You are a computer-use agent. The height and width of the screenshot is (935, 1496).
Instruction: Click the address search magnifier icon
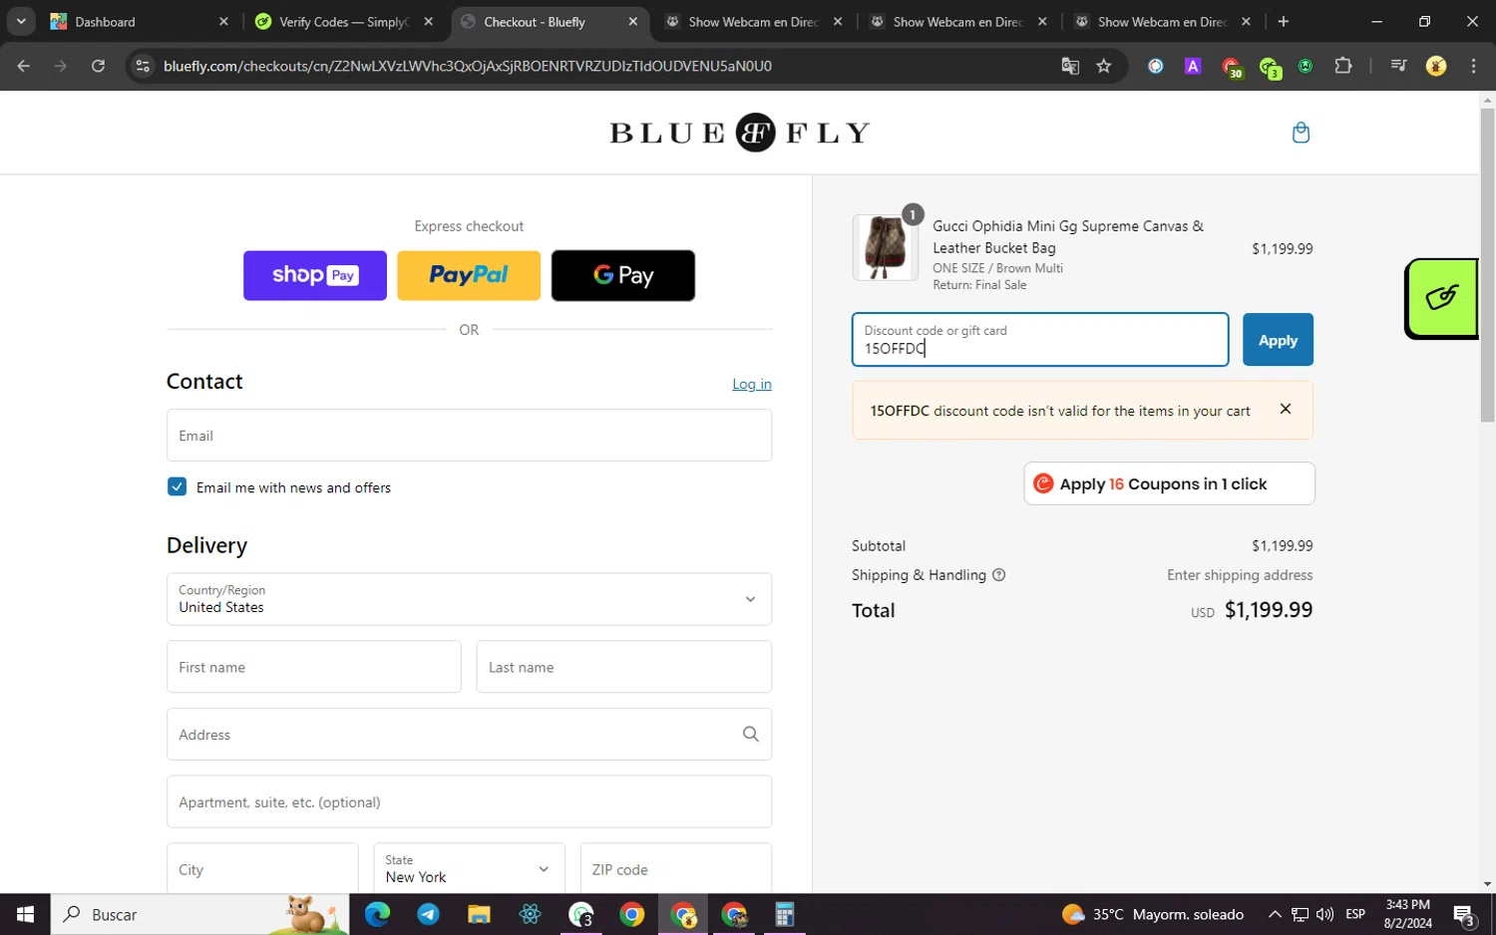click(x=751, y=734)
